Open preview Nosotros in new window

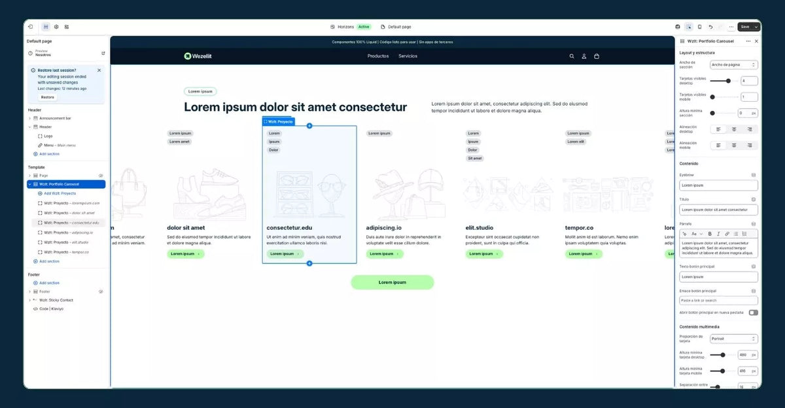pyautogui.click(x=103, y=53)
